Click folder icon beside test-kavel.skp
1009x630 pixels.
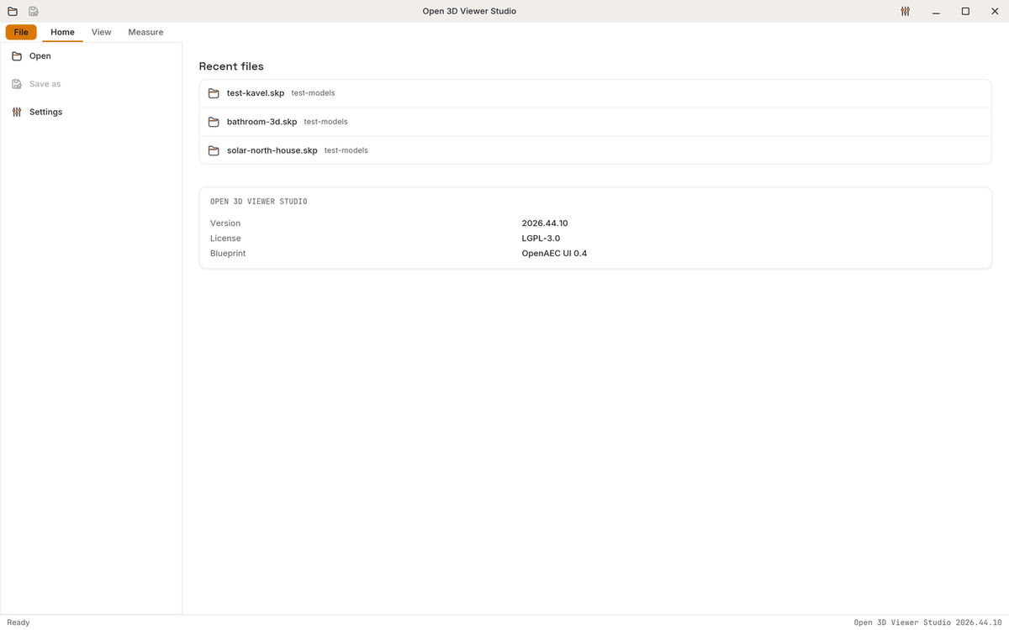[214, 93]
